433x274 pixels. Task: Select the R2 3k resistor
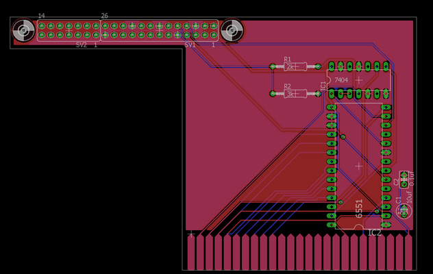point(295,94)
